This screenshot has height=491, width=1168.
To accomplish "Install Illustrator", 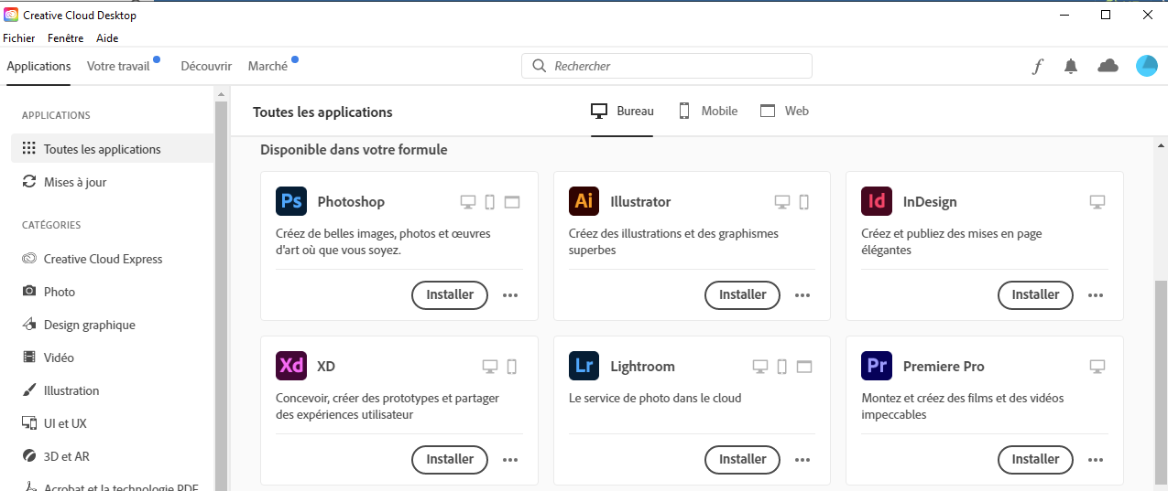I will 742,295.
